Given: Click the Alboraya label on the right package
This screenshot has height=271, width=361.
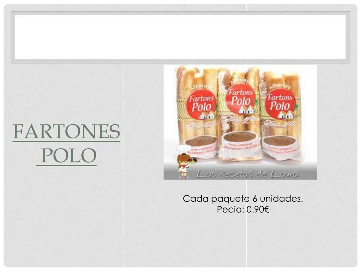Looking at the screenshot, I should [x=280, y=87].
